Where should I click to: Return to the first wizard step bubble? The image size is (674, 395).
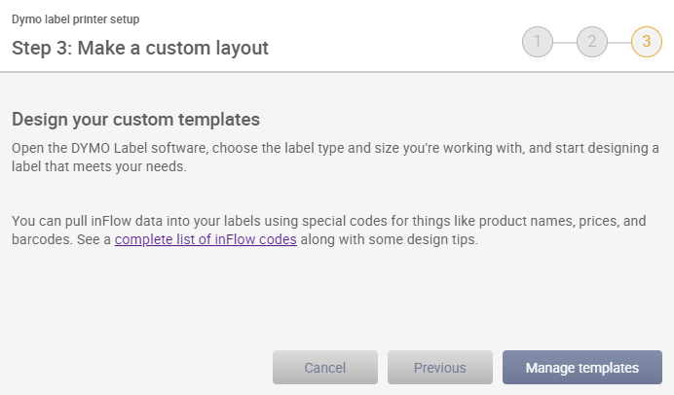(x=538, y=42)
